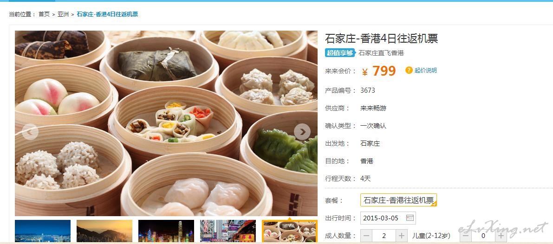The width and height of the screenshot is (553, 244).
Task: Open the 起价说明 question mark icon
Action: (409, 70)
